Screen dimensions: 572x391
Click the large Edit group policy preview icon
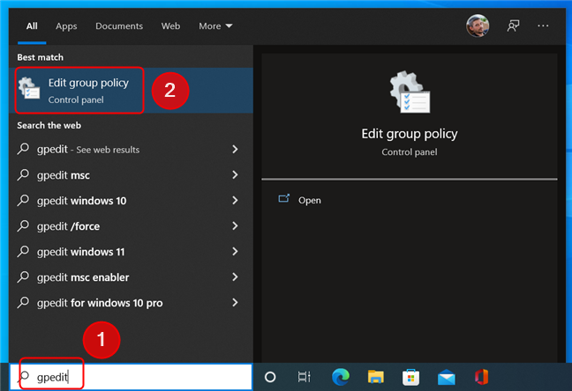(410, 92)
